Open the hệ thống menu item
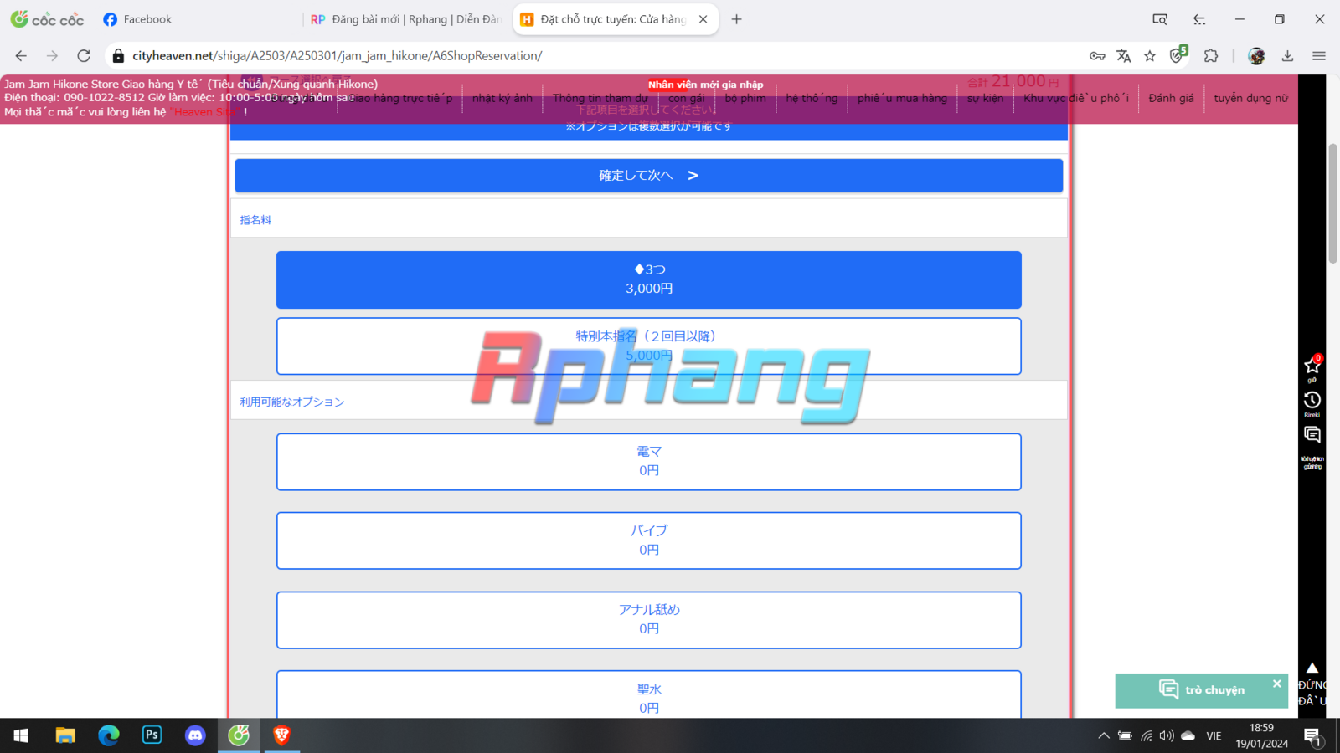Viewport: 1340px width, 753px height. click(x=812, y=98)
